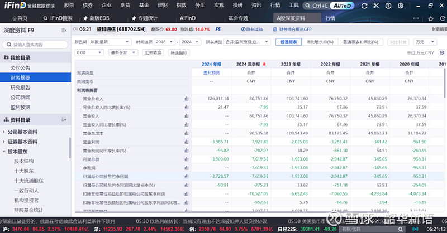
Task: Open the 限制减持 link
Action: pyautogui.click(x=252, y=30)
